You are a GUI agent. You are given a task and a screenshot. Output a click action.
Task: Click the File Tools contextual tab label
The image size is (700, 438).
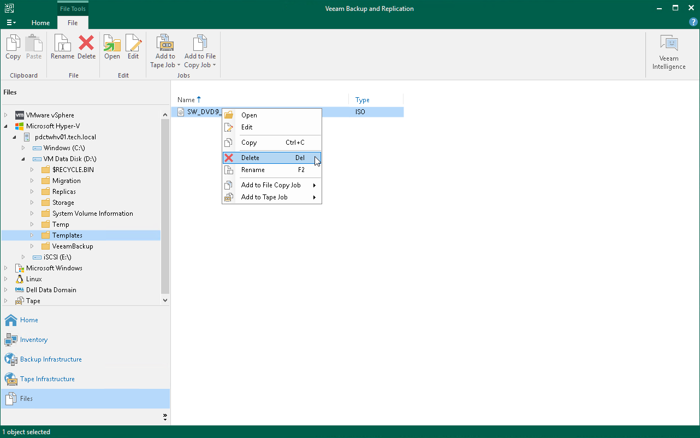click(x=73, y=9)
